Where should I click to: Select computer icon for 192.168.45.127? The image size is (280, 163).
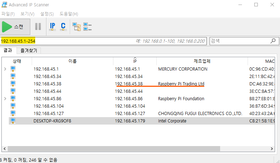pyautogui.click(x=13, y=114)
